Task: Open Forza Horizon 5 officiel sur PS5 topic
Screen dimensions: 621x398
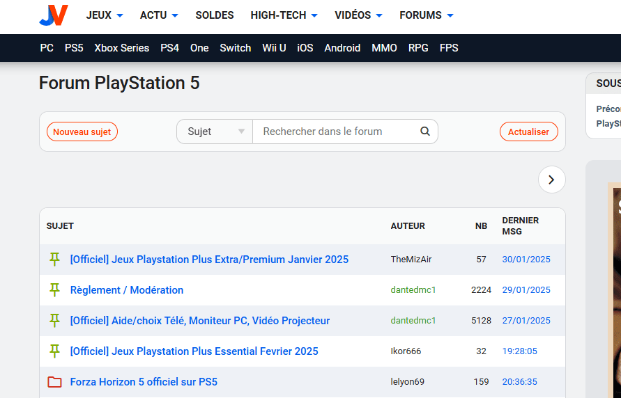Action: click(144, 382)
